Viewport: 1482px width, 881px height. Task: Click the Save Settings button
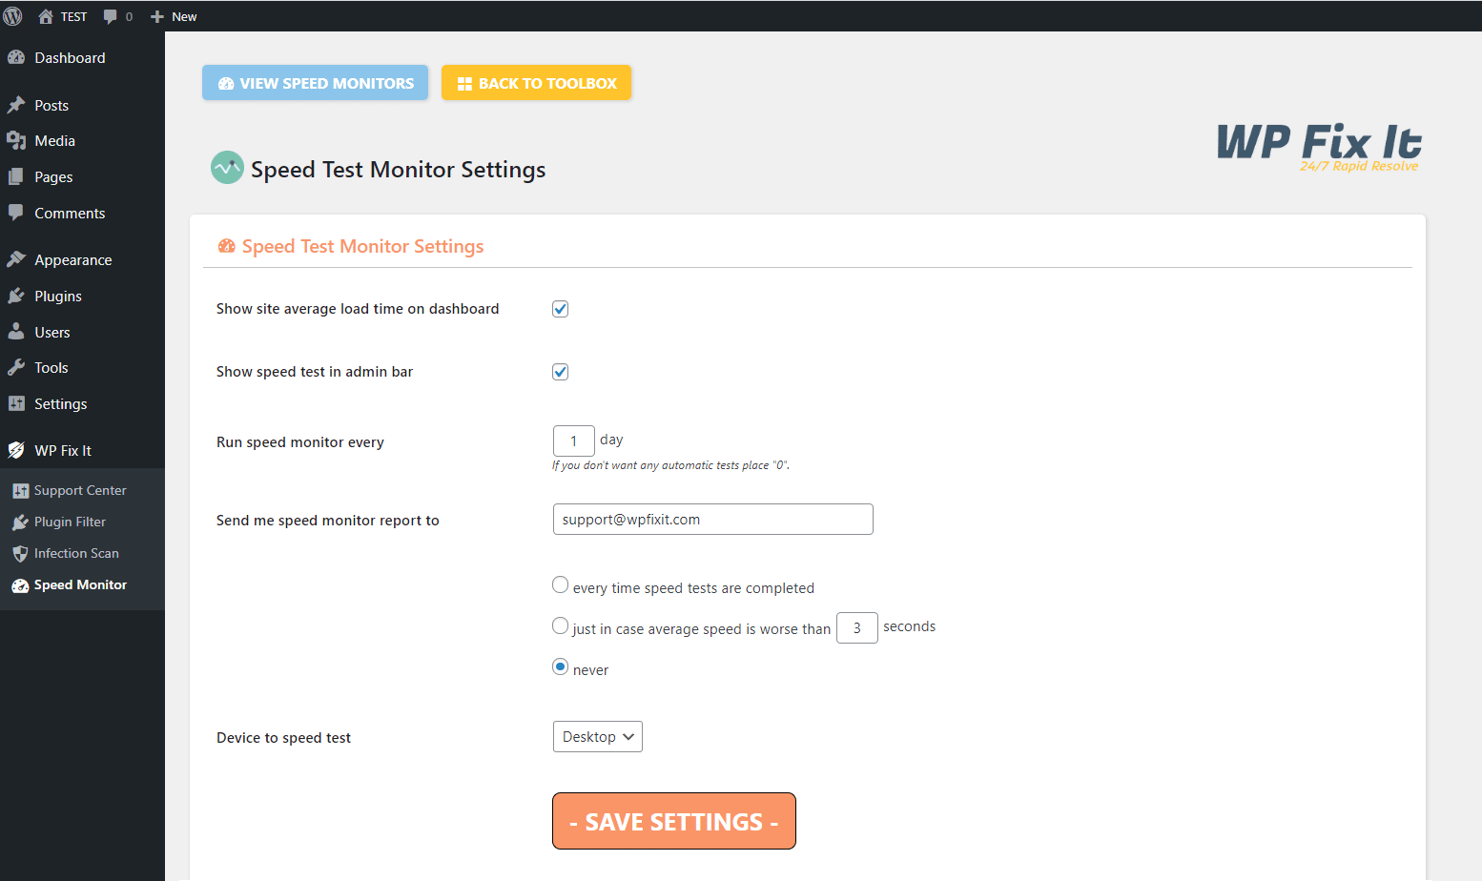pos(674,821)
